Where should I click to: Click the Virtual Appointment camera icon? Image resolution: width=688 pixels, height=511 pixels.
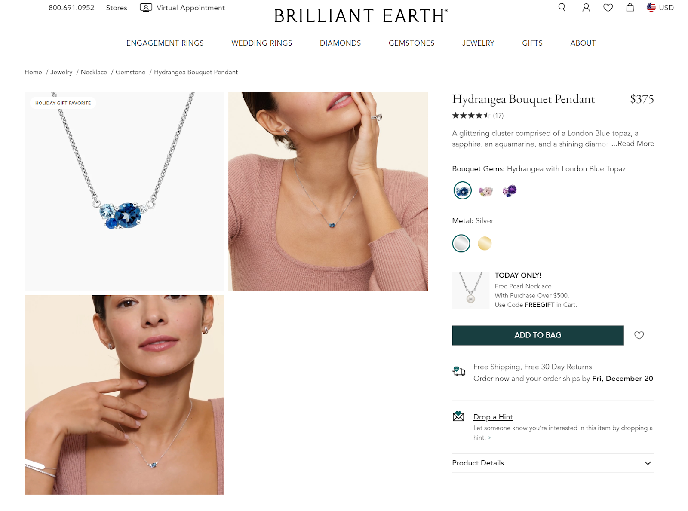(x=146, y=7)
